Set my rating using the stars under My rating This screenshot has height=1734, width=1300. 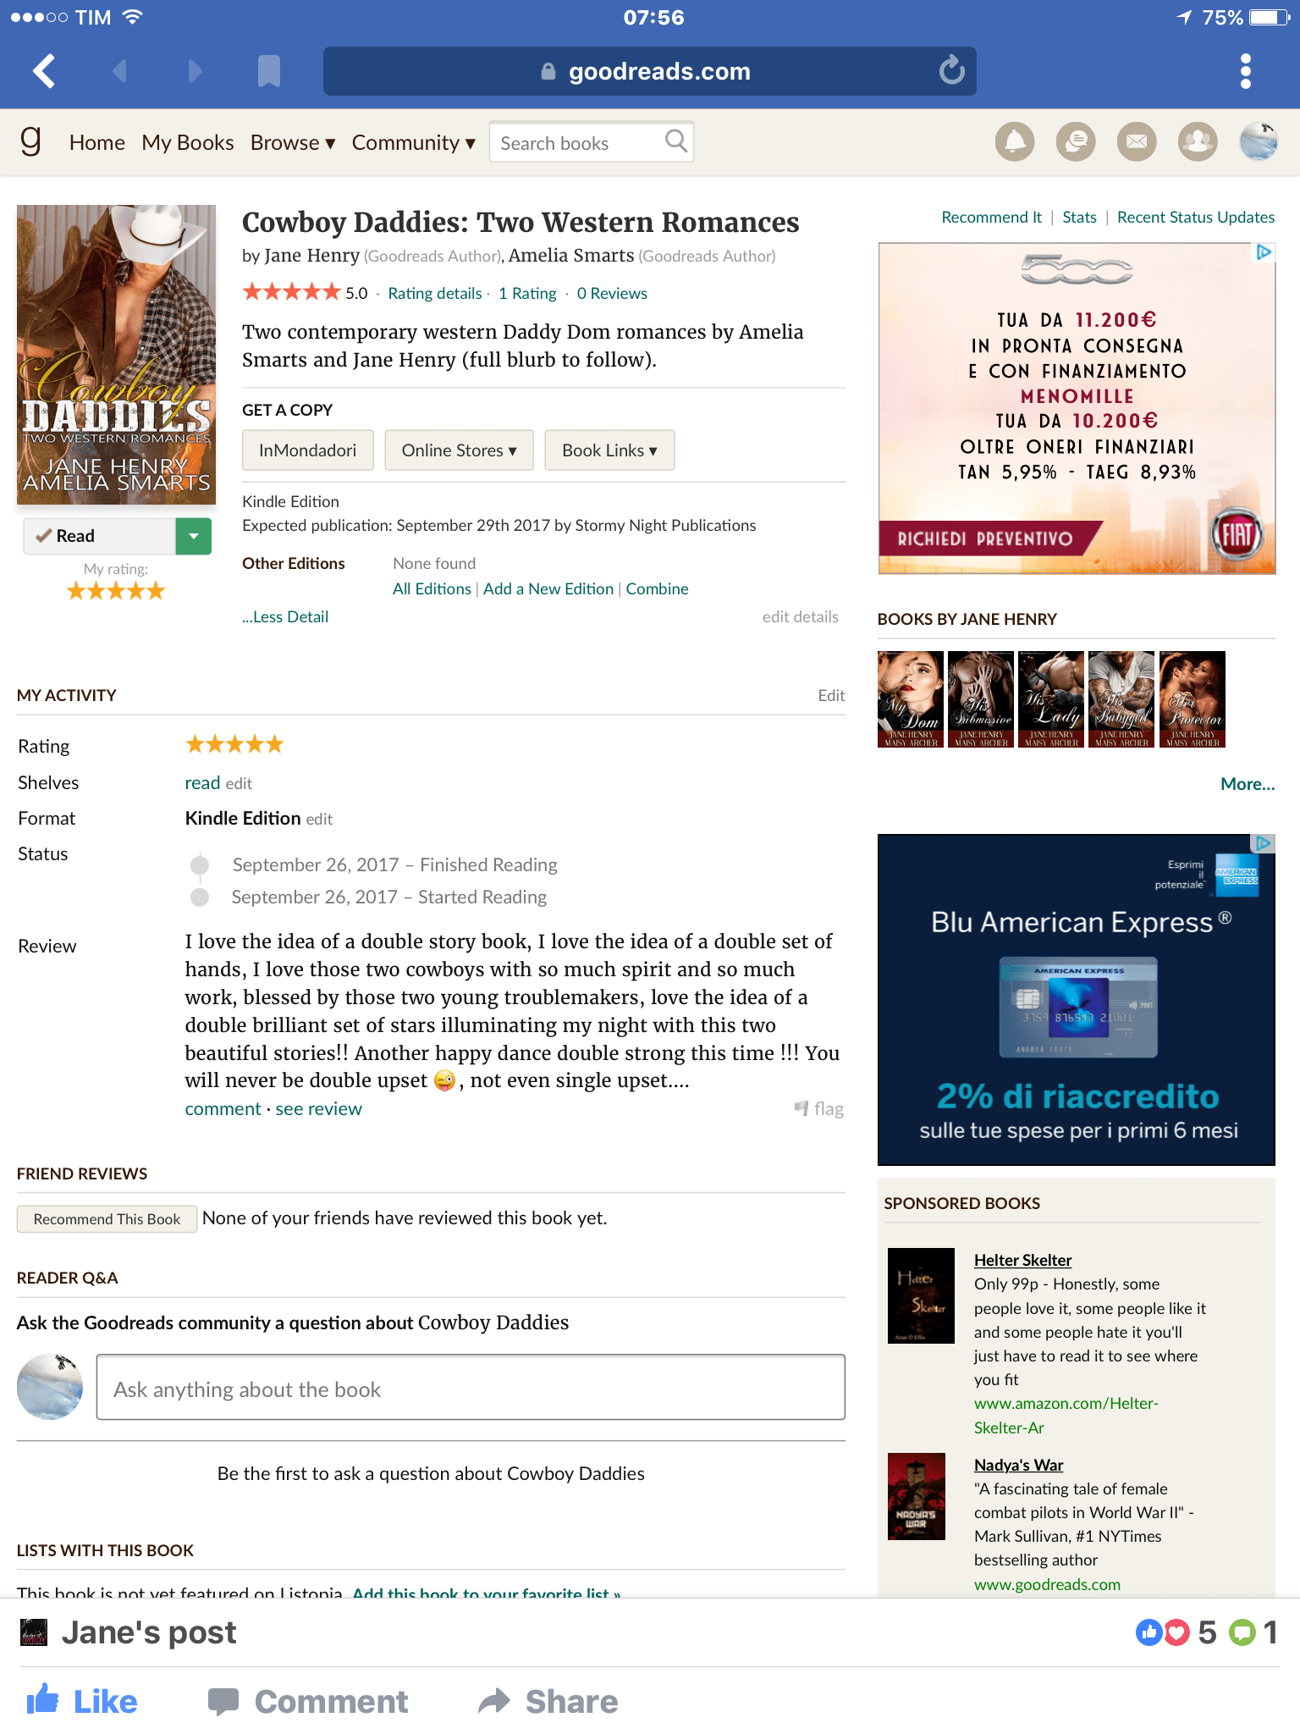pyautogui.click(x=116, y=591)
